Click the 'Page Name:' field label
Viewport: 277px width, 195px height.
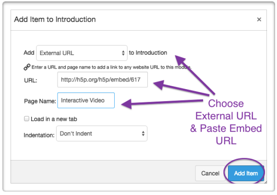(x=40, y=101)
